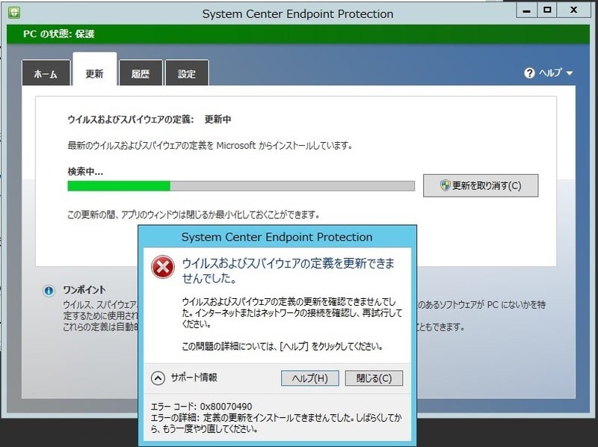Maximize the main window
598x447 pixels.
[x=547, y=10]
